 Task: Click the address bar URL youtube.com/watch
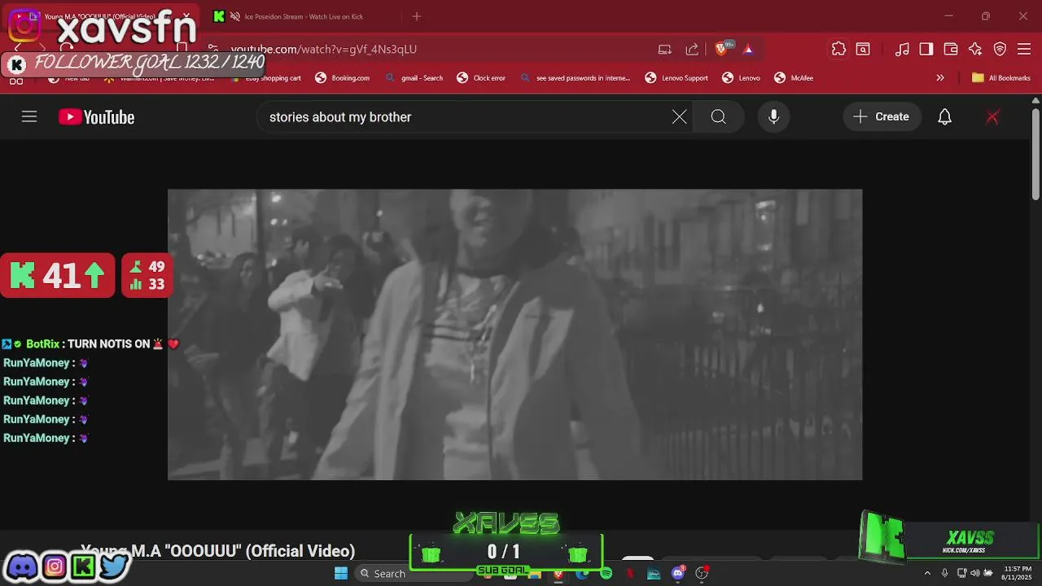(324, 49)
